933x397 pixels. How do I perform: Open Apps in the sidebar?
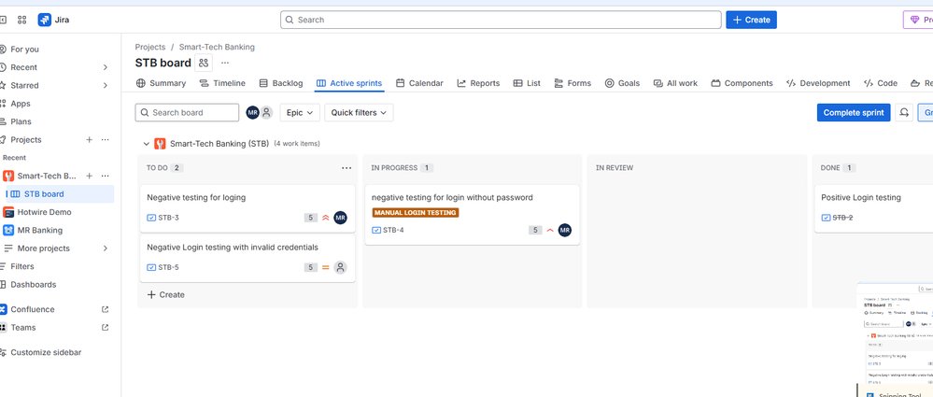21,104
